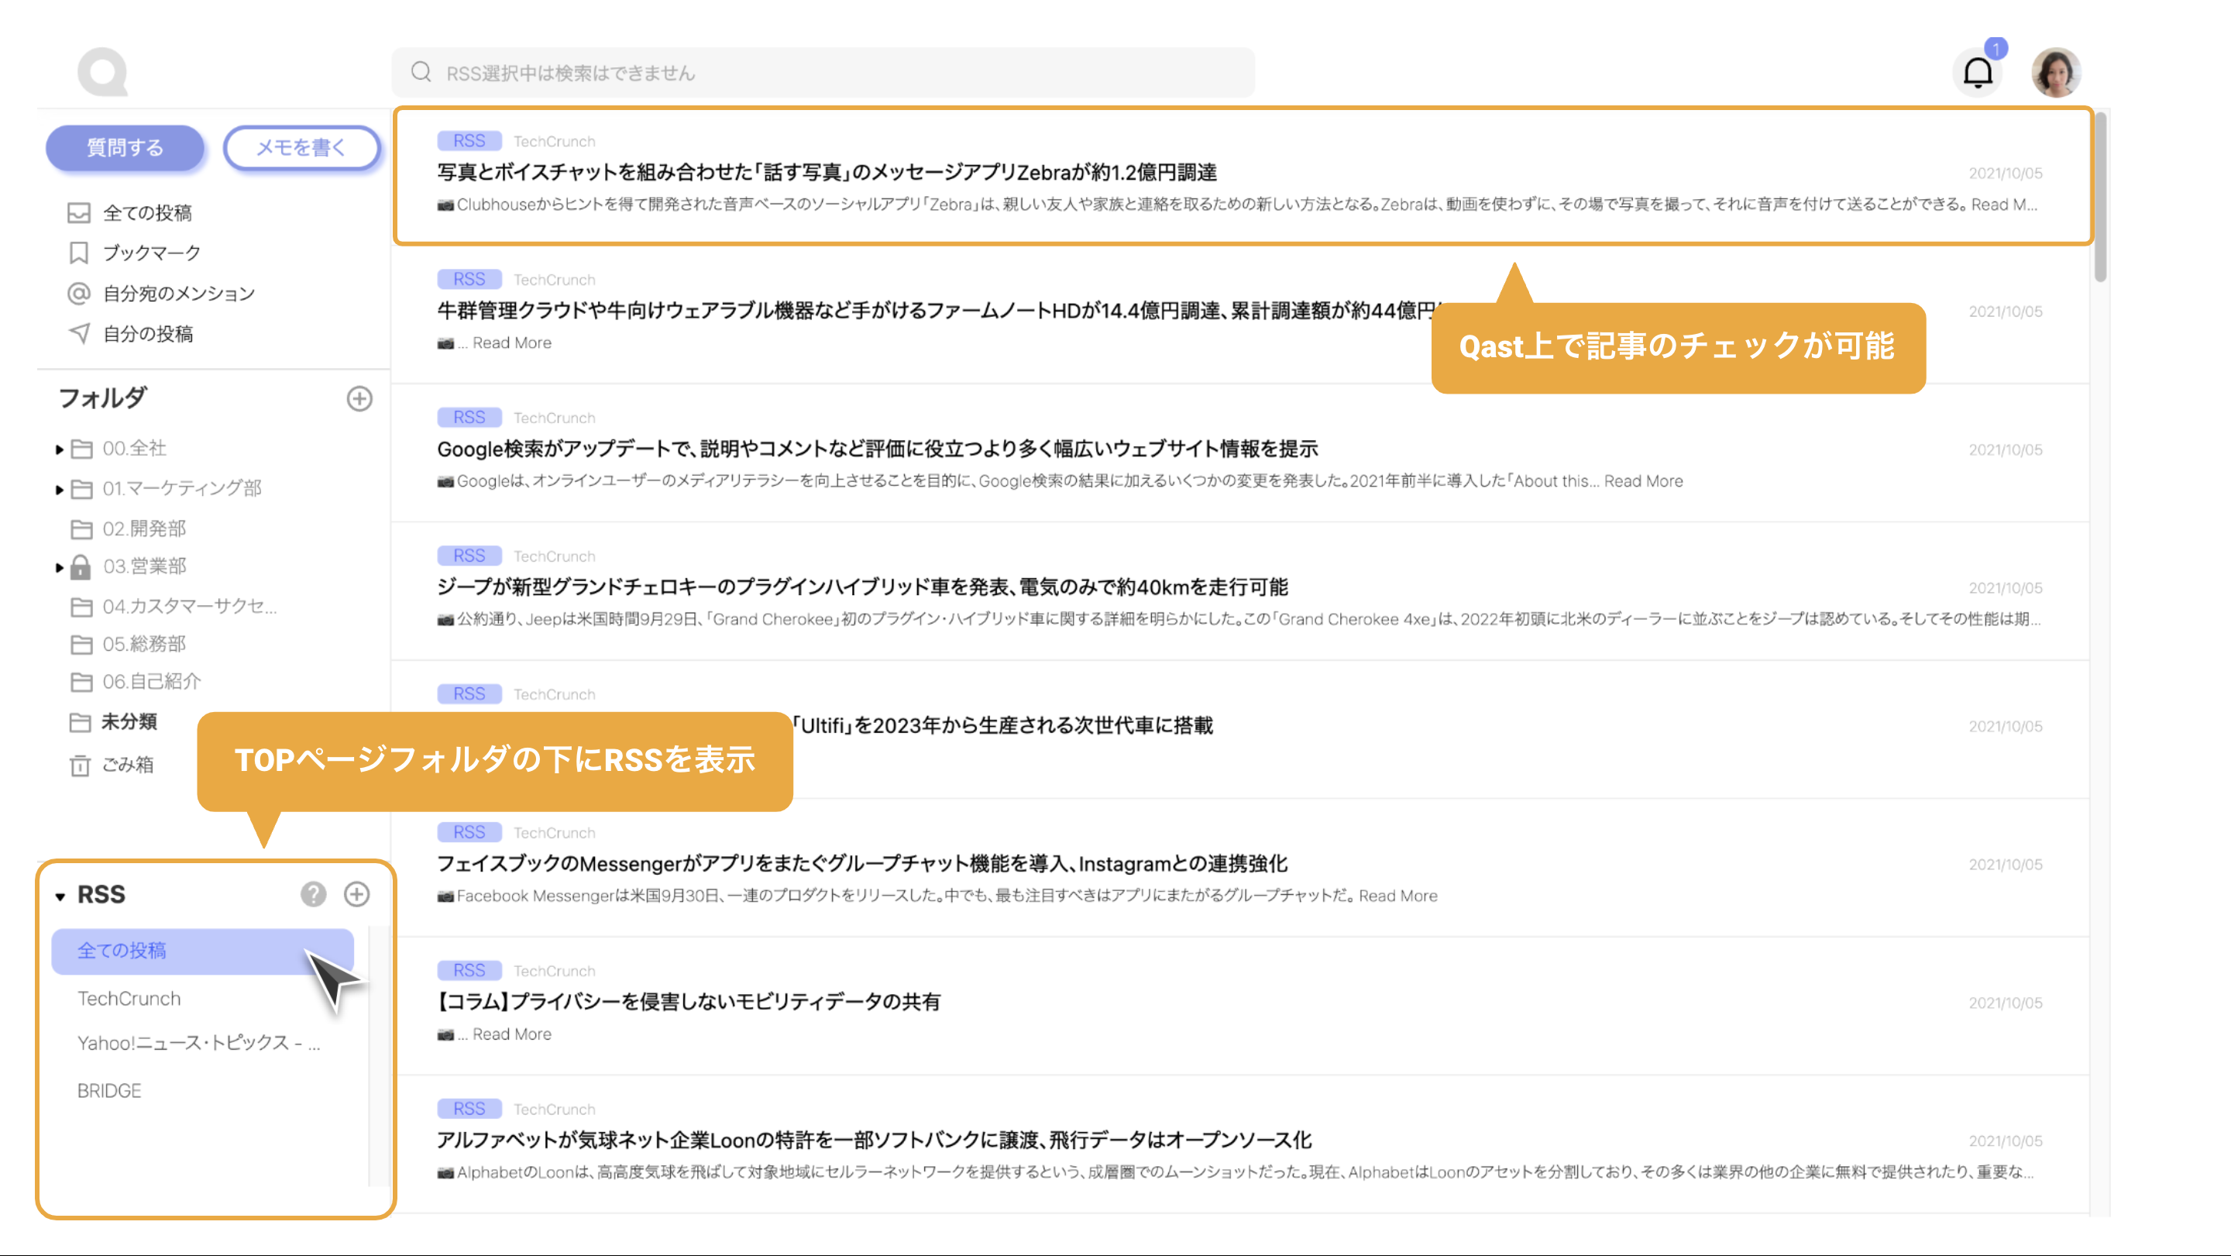Open the ファームノートHD funding article
The width and height of the screenshot is (2231, 1256).
coord(935,310)
